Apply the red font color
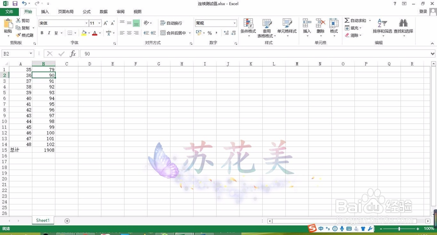 click(95, 33)
